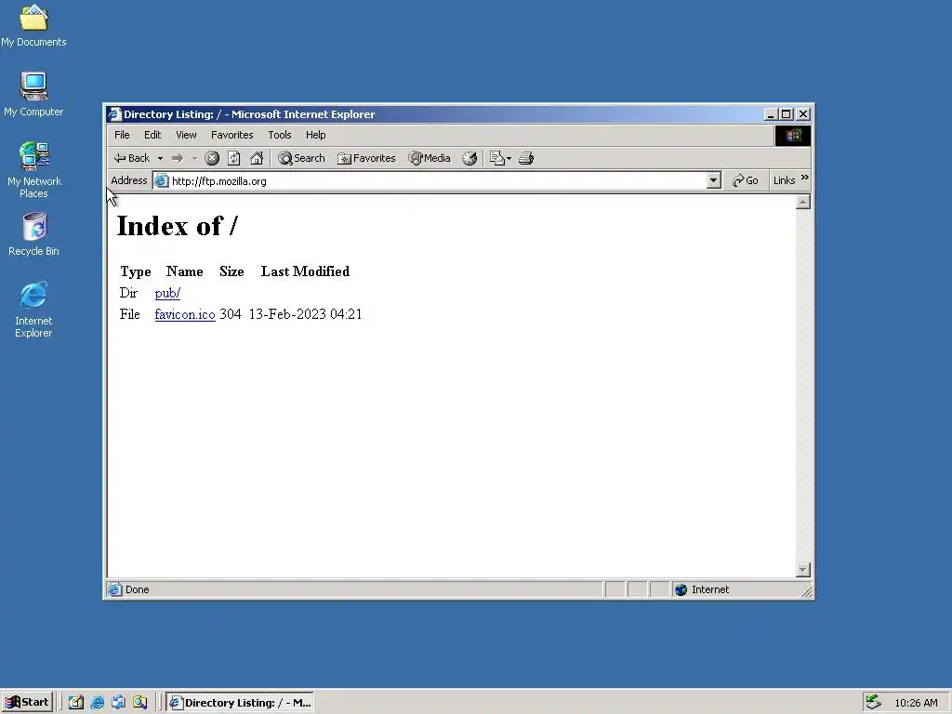Open the View menu
Viewport: 952px width, 714px height.
pyautogui.click(x=186, y=135)
